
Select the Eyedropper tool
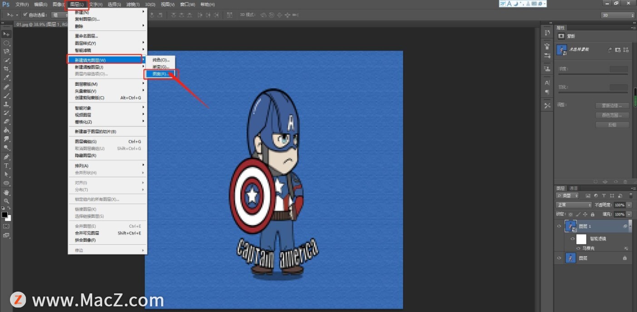(x=6, y=78)
